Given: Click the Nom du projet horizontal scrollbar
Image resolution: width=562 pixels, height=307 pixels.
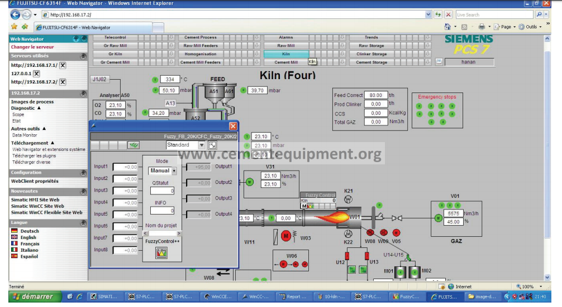Looking at the screenshot, I should point(162,233).
